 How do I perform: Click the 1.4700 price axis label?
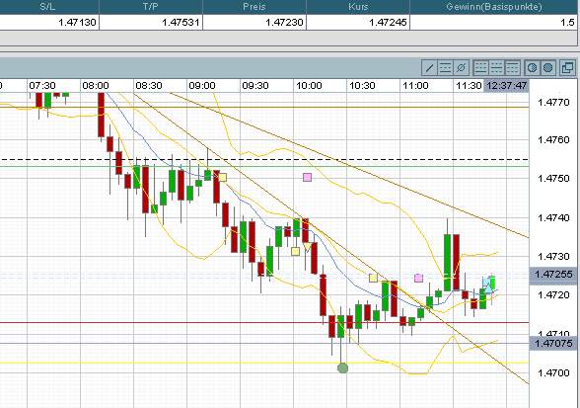pyautogui.click(x=553, y=372)
